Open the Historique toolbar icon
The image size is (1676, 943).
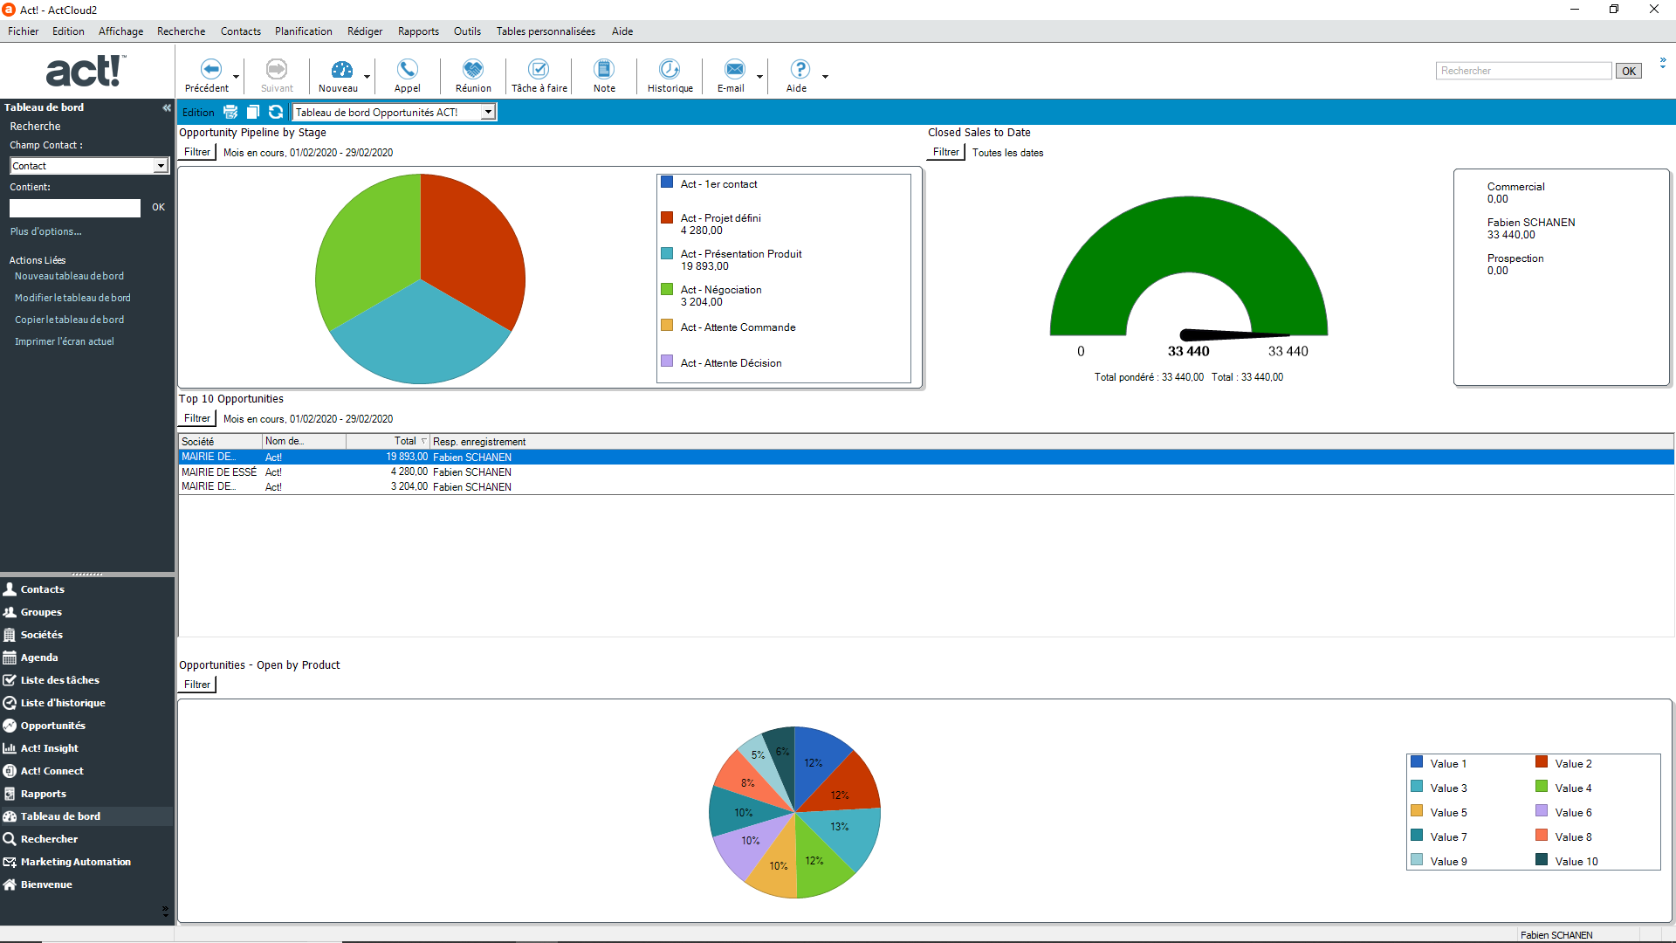click(670, 69)
